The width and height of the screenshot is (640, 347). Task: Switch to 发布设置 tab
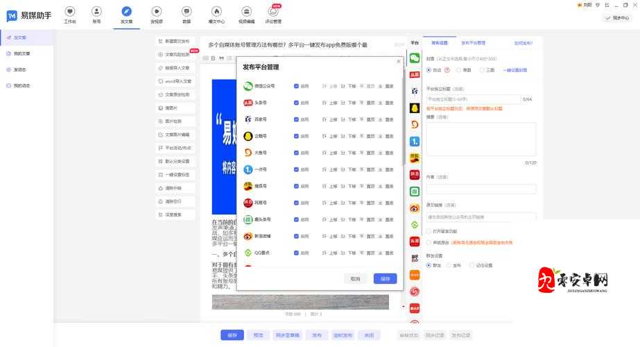pos(440,43)
